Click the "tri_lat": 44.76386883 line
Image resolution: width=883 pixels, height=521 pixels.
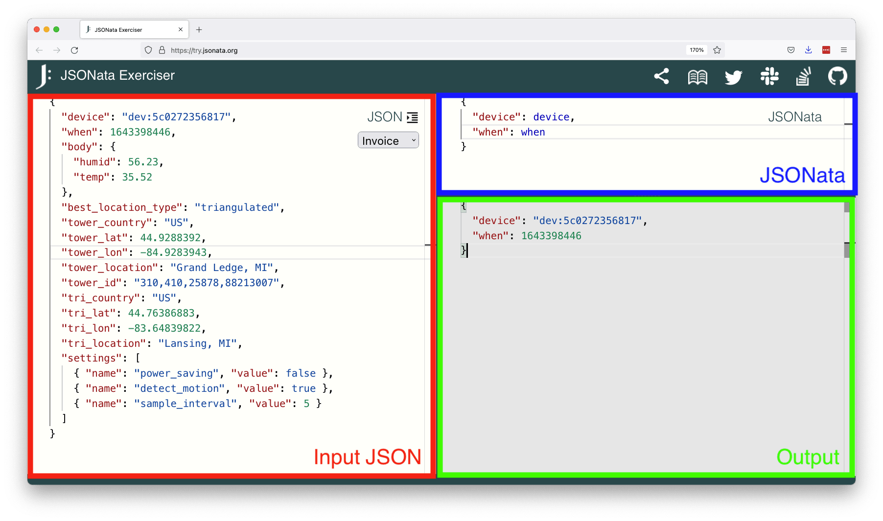coord(130,313)
